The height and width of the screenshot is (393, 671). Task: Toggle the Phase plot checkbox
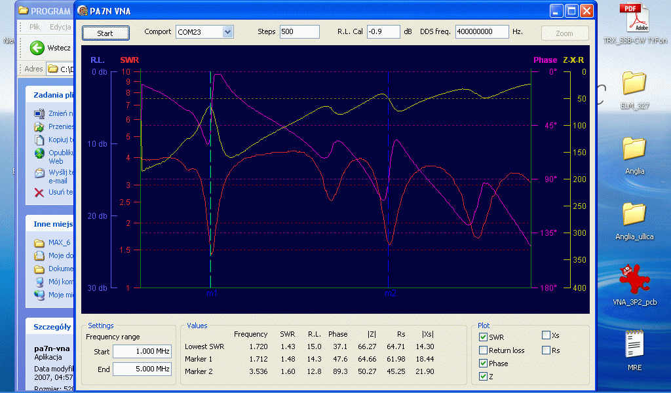coord(483,364)
